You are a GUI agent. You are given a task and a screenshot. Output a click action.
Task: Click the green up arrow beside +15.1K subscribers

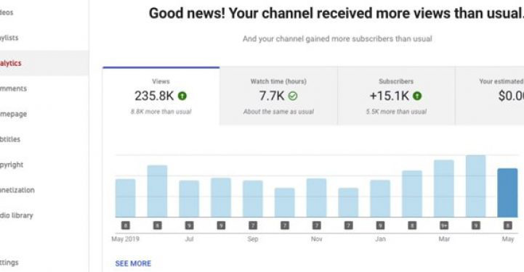417,96
